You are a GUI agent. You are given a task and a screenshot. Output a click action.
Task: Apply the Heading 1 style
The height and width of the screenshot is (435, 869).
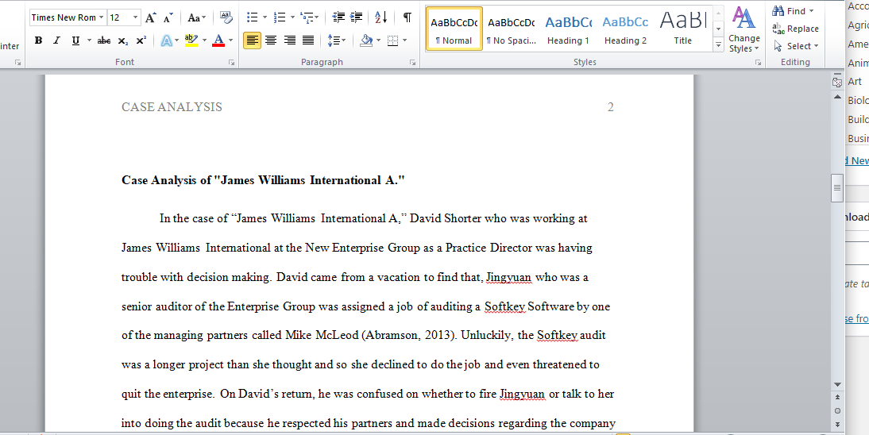coord(568,29)
